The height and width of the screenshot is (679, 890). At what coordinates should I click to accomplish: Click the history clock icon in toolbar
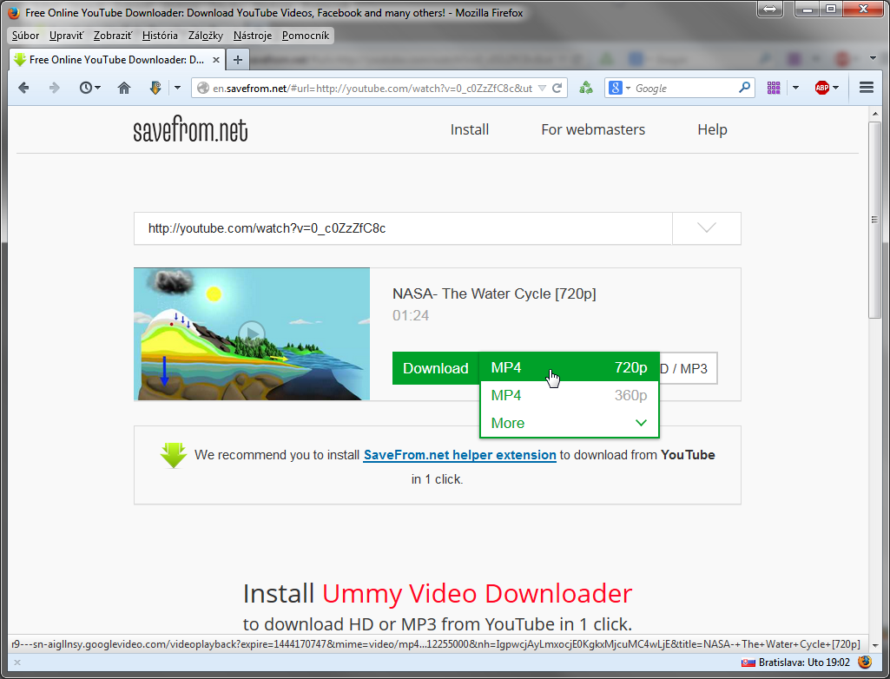(86, 88)
